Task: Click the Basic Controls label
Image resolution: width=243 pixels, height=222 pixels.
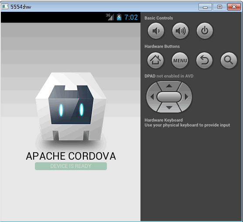Action: click(159, 18)
